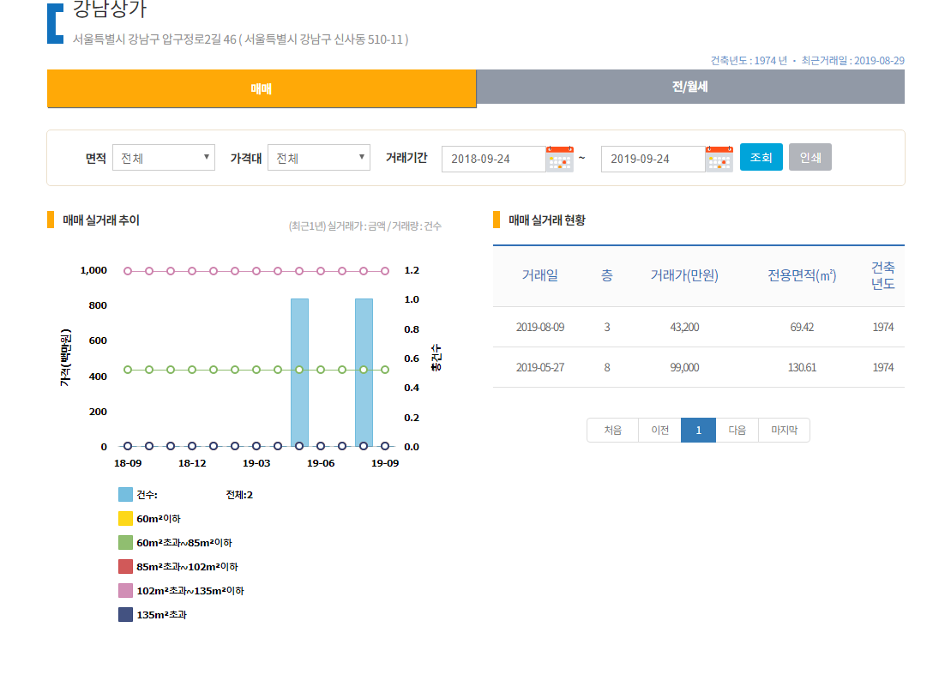The height and width of the screenshot is (675, 951).
Task: Click the 층 column header
Action: point(606,275)
